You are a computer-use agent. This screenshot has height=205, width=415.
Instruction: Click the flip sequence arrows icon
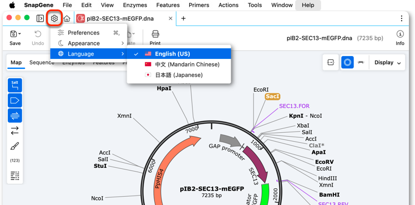pyautogui.click(x=15, y=131)
